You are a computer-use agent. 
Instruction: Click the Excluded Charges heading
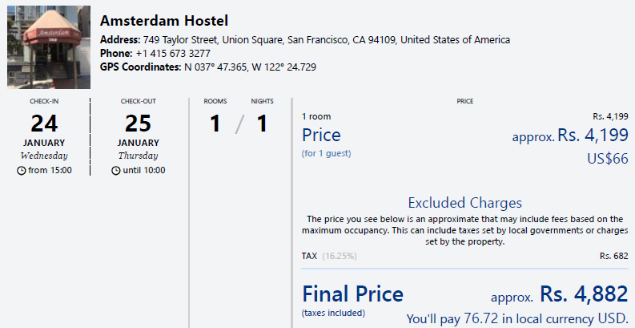pos(464,203)
